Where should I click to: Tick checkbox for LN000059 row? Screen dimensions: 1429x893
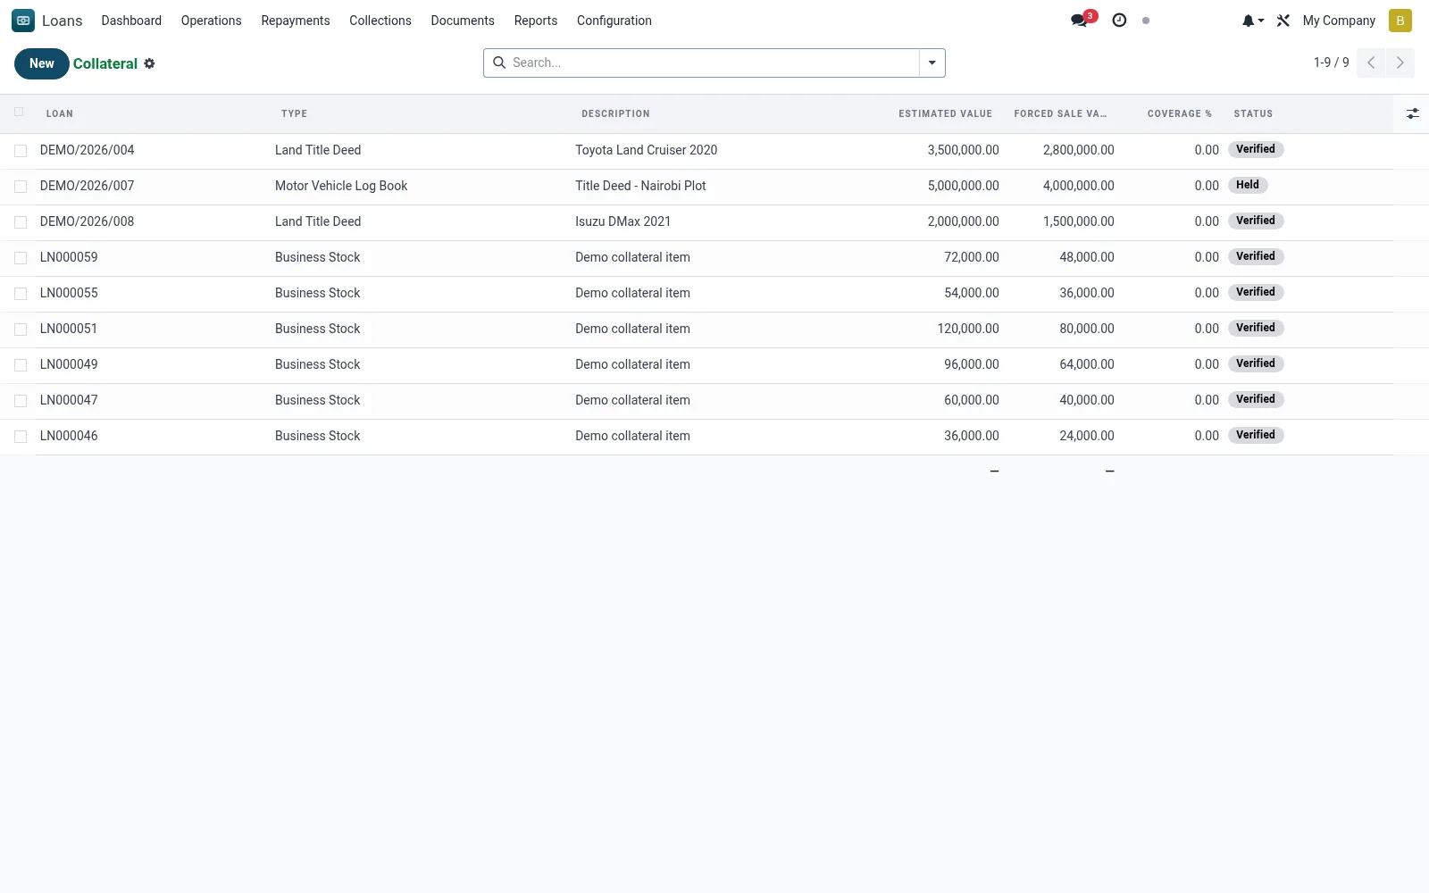click(x=21, y=258)
